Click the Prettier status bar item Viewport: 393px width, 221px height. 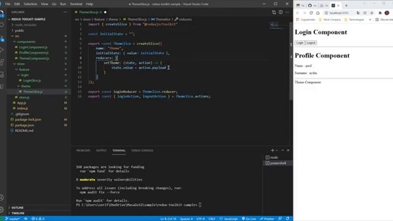point(267,219)
